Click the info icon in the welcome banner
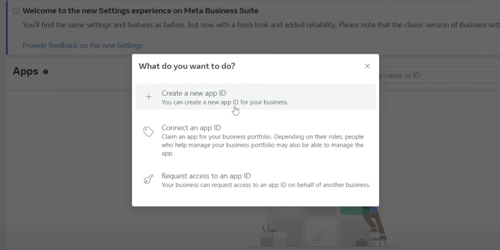The height and width of the screenshot is (250, 500). (16, 11)
